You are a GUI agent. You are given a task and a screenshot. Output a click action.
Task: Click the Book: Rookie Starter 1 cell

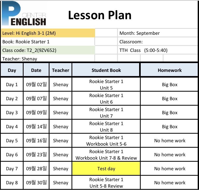[x=48, y=42]
